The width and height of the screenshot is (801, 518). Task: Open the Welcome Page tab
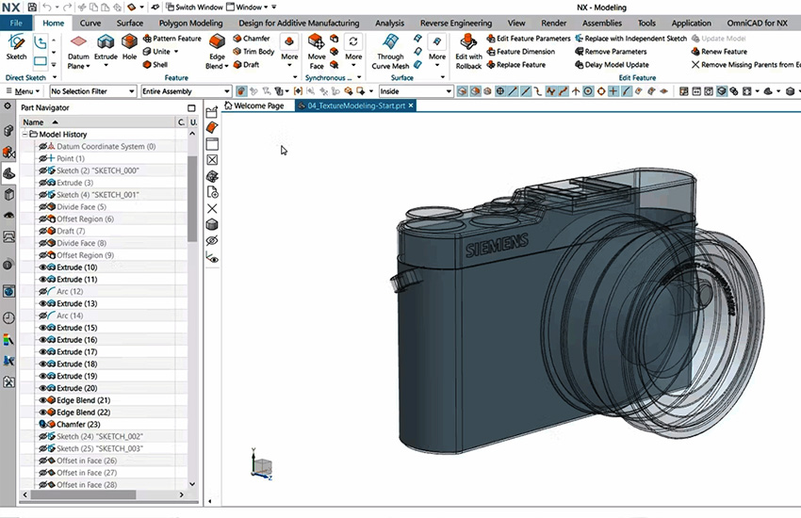tap(253, 105)
